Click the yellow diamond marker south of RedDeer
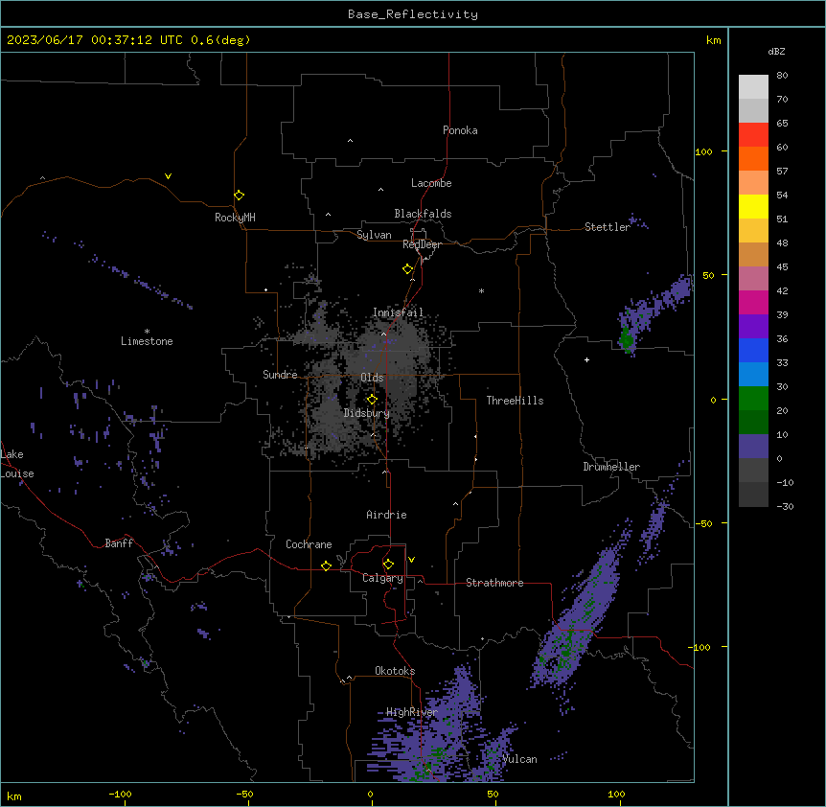The height and width of the screenshot is (807, 826). point(408,269)
